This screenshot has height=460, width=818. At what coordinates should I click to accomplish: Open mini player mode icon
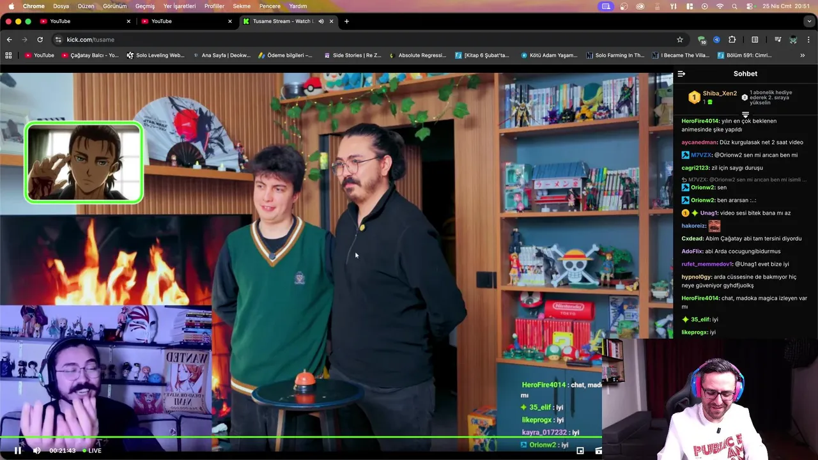pyautogui.click(x=580, y=450)
